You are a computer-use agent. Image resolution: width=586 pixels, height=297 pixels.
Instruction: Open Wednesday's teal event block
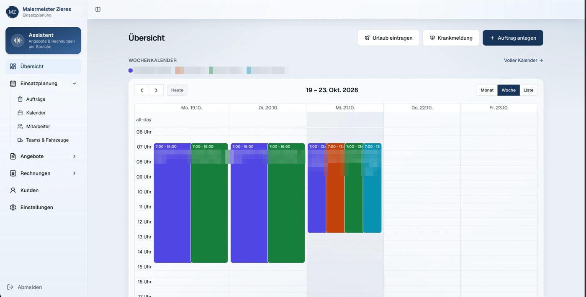coord(372,188)
